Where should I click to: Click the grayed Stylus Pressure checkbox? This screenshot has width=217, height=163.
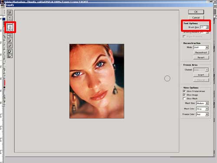tap(184, 37)
